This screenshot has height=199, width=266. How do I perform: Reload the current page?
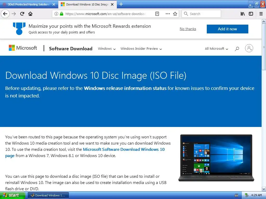[x=22, y=14]
